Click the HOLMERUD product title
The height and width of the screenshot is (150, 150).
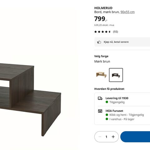pos(103,8)
